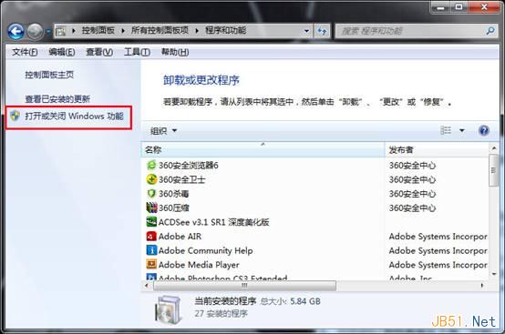Viewport: 505px width, 334px height.
Task: Select Adobe Community Help row name
Action: pyautogui.click(x=205, y=250)
